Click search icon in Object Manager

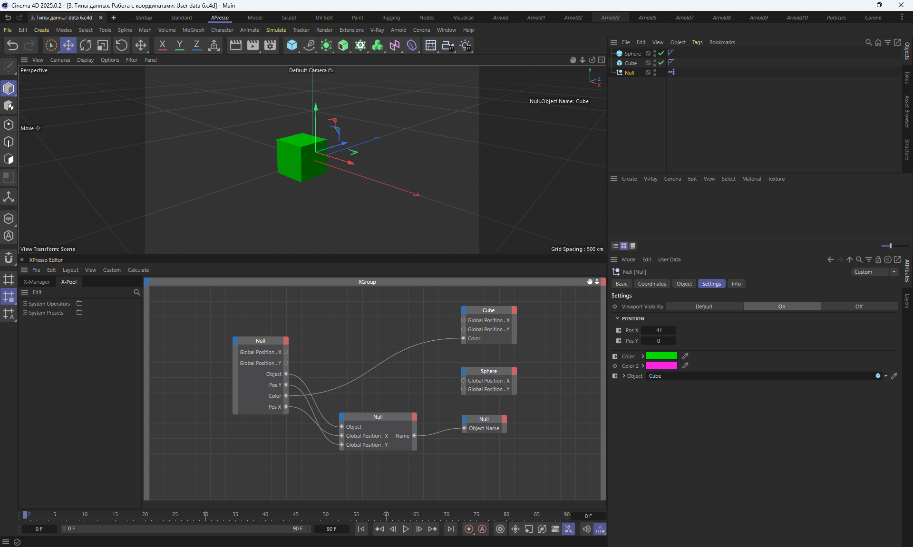(x=868, y=42)
